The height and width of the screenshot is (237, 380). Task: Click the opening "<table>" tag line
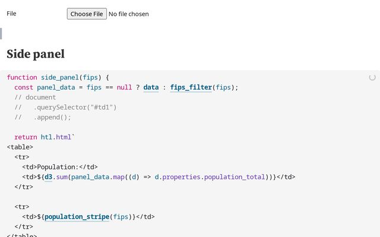(x=20, y=147)
